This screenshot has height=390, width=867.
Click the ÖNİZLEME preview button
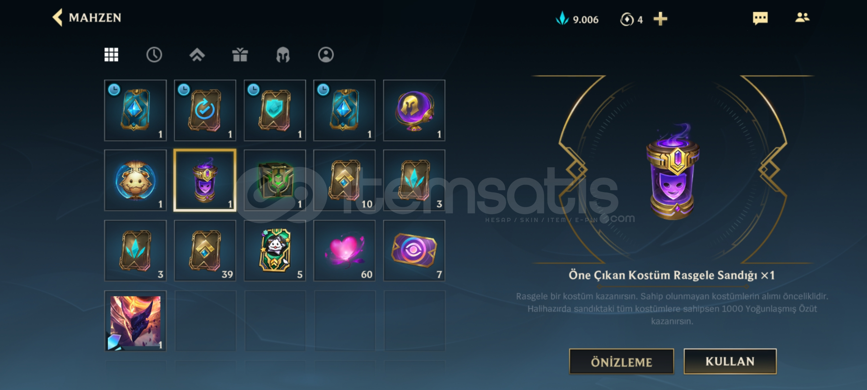pos(621,361)
